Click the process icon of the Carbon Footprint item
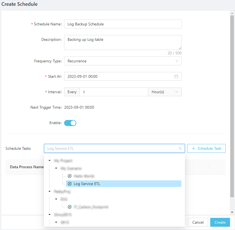 70,207
